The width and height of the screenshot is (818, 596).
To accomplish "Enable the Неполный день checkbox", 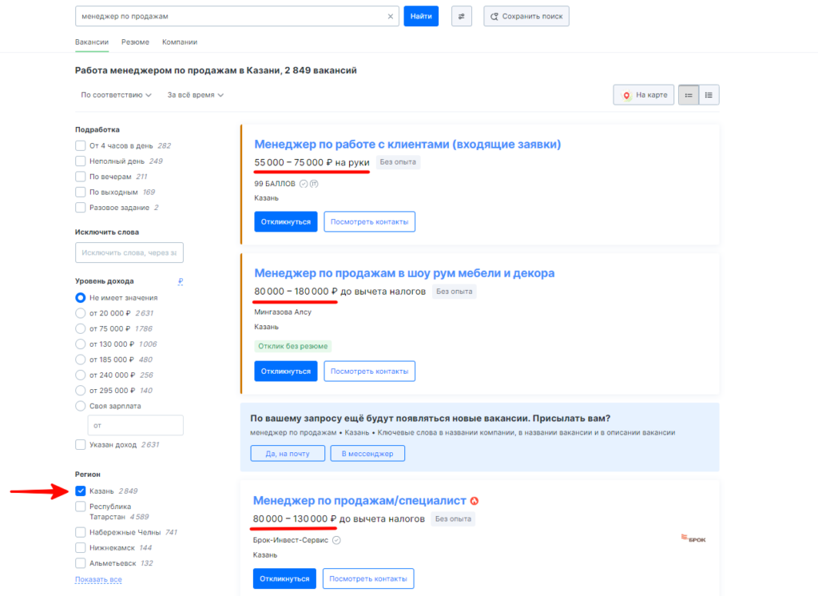I will point(81,161).
